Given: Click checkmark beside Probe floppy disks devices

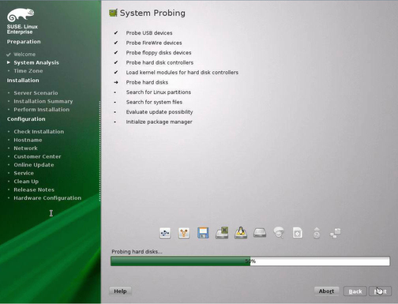Looking at the screenshot, I should tap(116, 53).
